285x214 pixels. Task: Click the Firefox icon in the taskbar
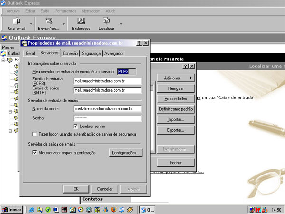[x=113, y=210]
